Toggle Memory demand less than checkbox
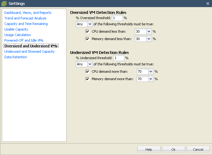Viewport: 212px width, 155px height. point(87,39)
